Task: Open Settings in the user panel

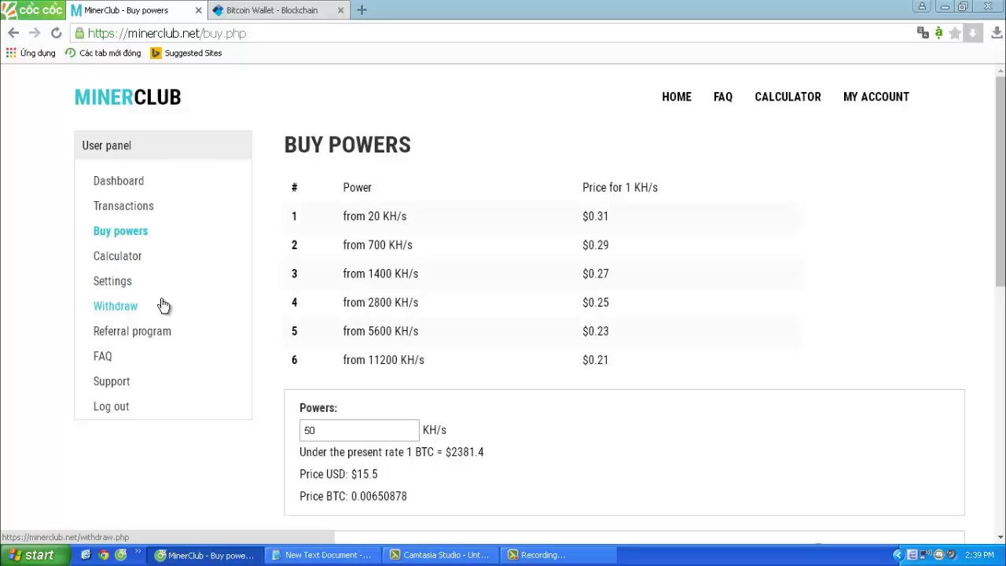Action: [112, 281]
